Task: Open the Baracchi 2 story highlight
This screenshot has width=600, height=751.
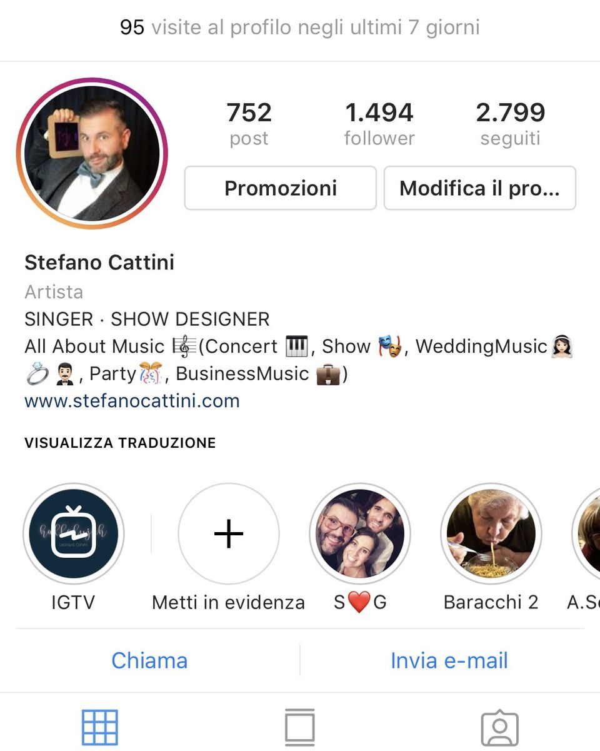Action: pos(491,533)
